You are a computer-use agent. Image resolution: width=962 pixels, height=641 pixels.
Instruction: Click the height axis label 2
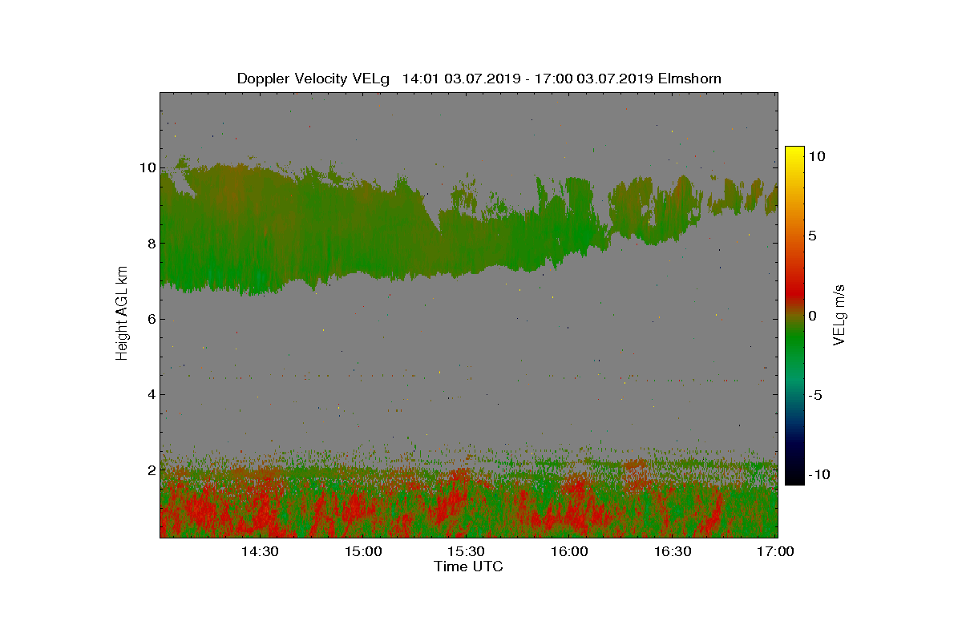[x=150, y=470]
